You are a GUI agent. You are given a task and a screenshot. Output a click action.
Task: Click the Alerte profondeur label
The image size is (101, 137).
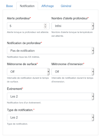tap(18, 18)
